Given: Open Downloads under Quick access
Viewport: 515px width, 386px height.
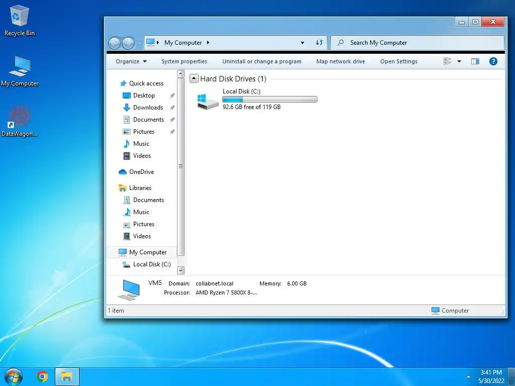Looking at the screenshot, I should (x=148, y=108).
